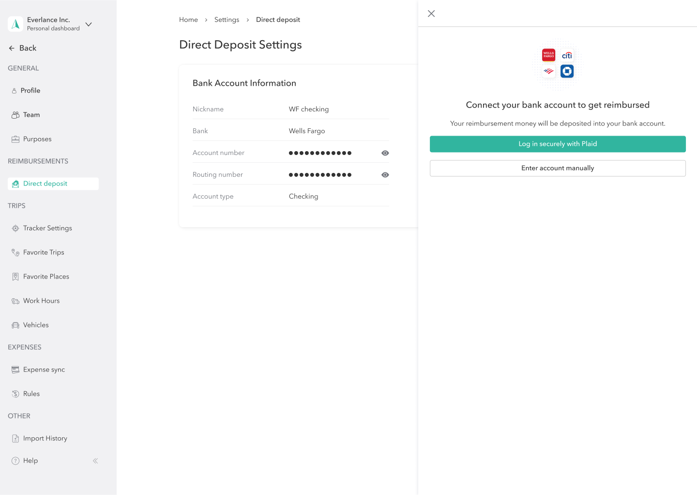Collapse the sidebar with double chevron

[95, 461]
